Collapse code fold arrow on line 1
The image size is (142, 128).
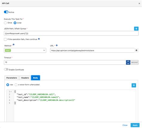11,92
